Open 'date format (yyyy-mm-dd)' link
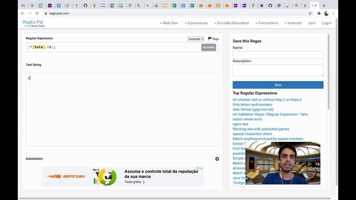356x200 pixels. pos(253,109)
